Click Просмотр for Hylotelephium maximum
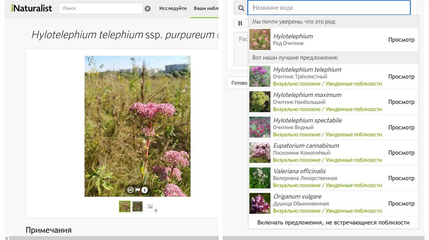This screenshot has width=429, height=240. 401,102
